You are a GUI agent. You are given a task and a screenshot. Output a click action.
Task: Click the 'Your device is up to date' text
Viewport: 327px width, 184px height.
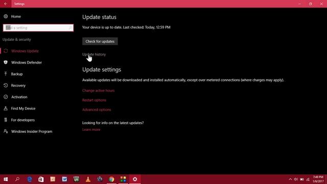pos(126,27)
